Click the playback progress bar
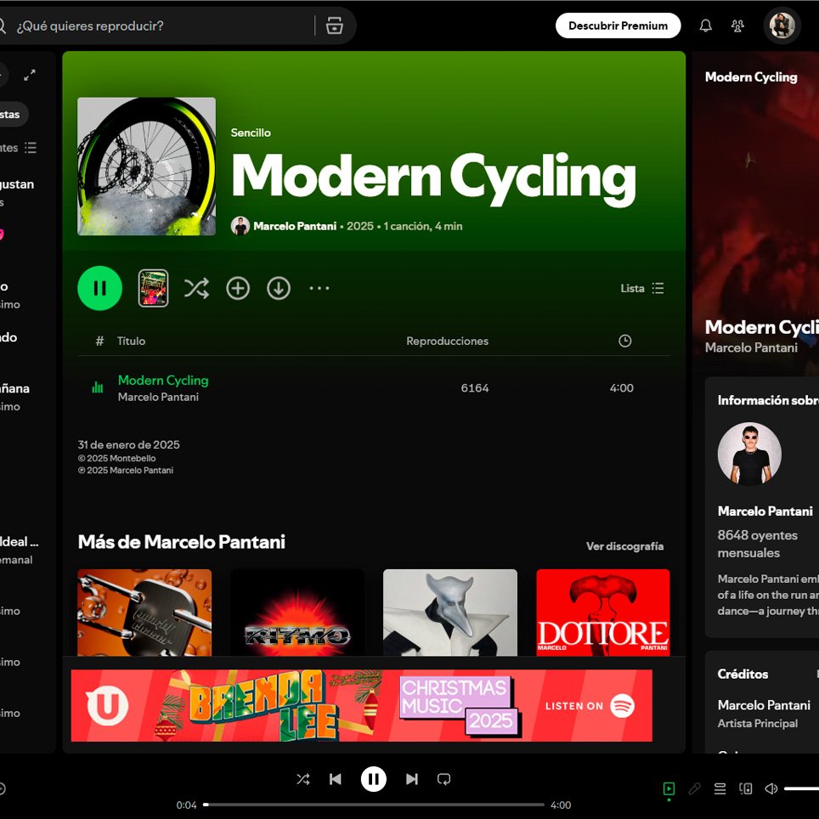The height and width of the screenshot is (819, 819). pyautogui.click(x=374, y=805)
